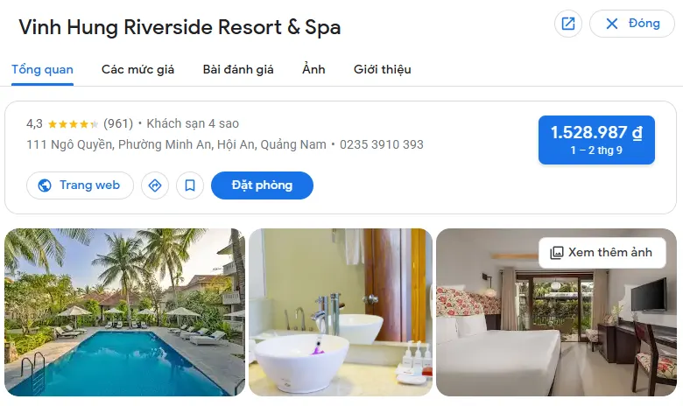Open the swimming pool photo
The height and width of the screenshot is (406, 683).
point(124,312)
